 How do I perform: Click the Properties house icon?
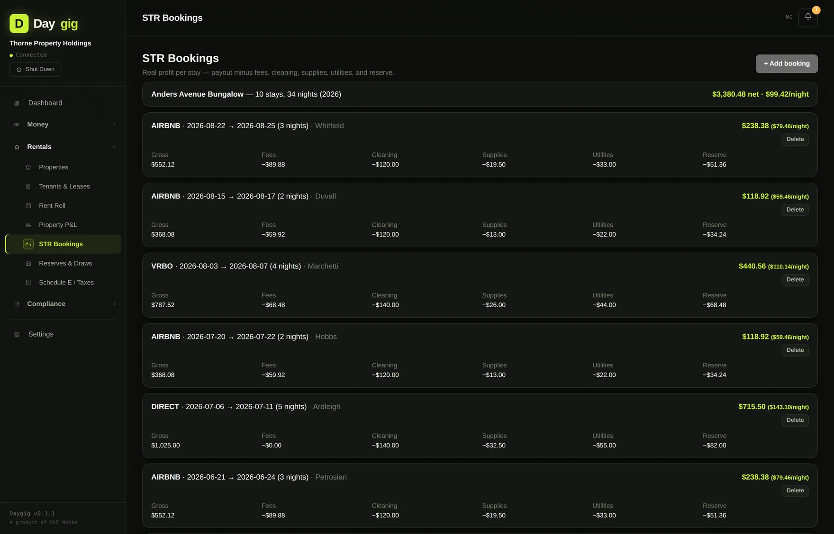pyautogui.click(x=28, y=167)
